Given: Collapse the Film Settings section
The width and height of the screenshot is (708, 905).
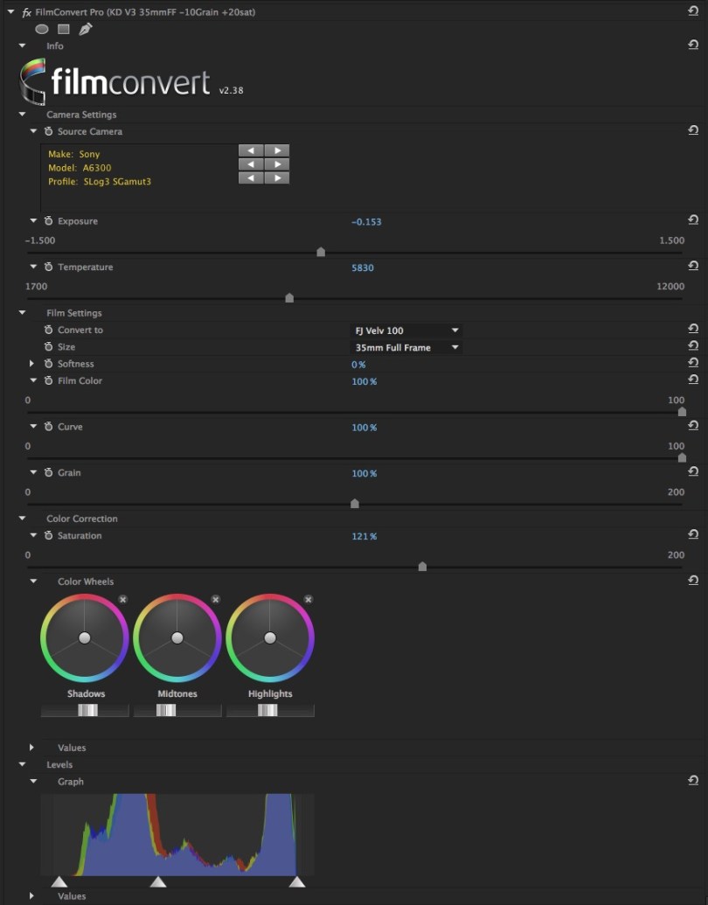Looking at the screenshot, I should 22,313.
